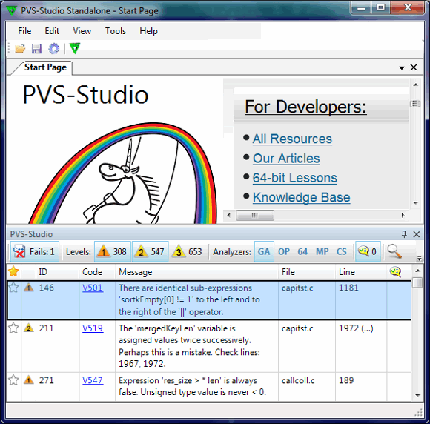Screen dimensions: 430x424
Task: Follow the Knowledge Base link
Action: [x=302, y=197]
